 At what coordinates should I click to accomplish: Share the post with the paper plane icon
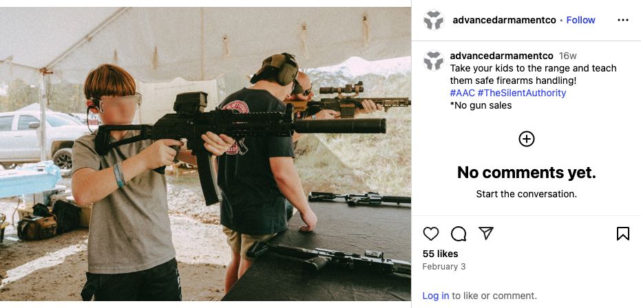pos(486,233)
